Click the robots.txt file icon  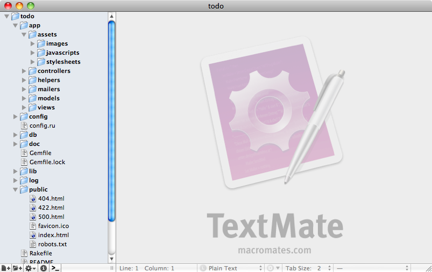click(33, 244)
